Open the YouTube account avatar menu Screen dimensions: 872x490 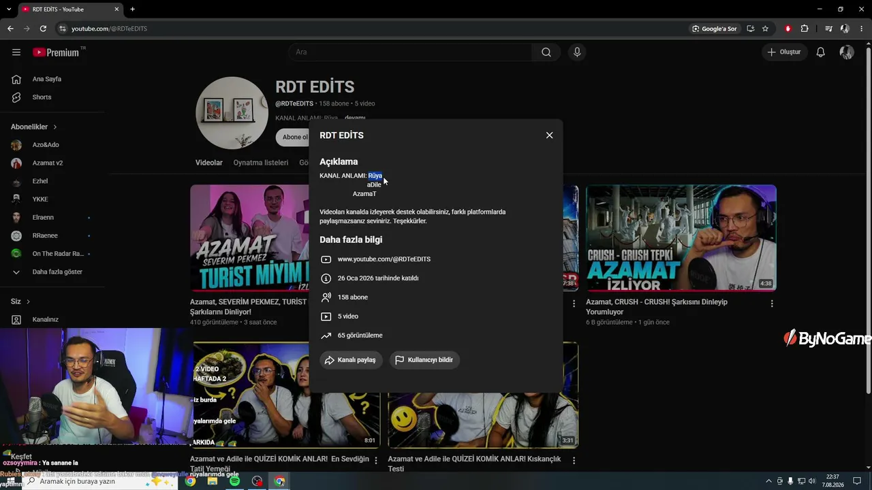(847, 52)
